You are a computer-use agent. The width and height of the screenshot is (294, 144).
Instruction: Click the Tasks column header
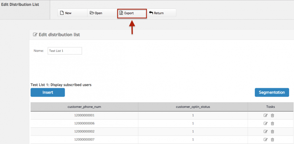[270, 107]
